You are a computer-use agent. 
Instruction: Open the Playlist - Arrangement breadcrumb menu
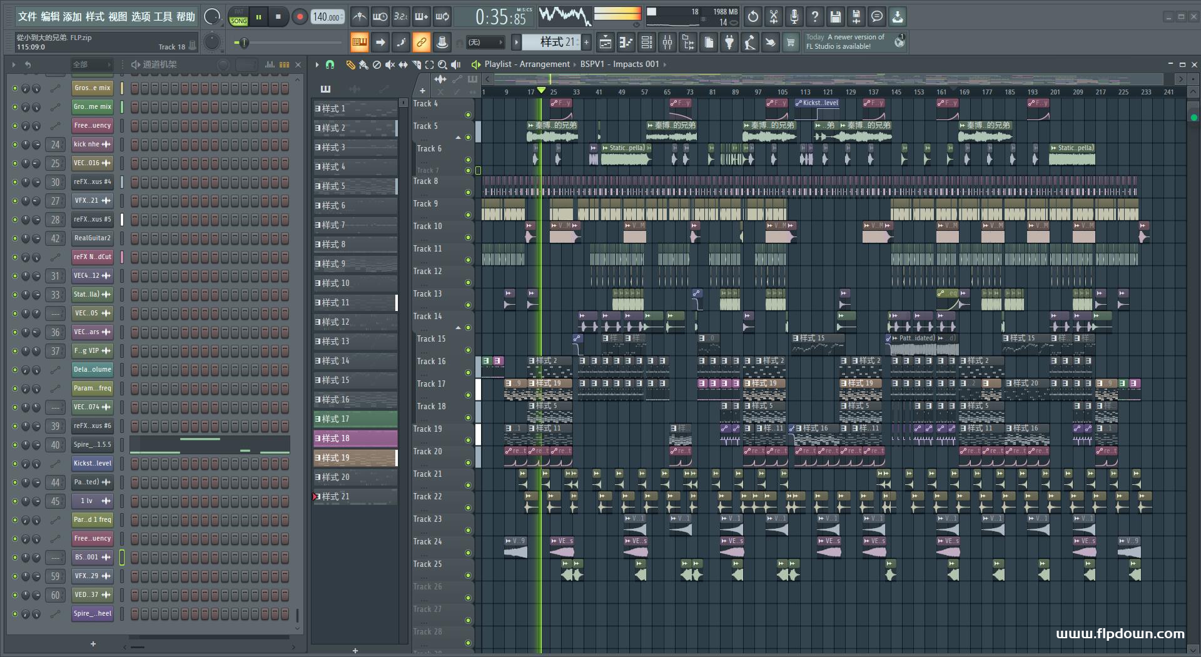tap(527, 64)
